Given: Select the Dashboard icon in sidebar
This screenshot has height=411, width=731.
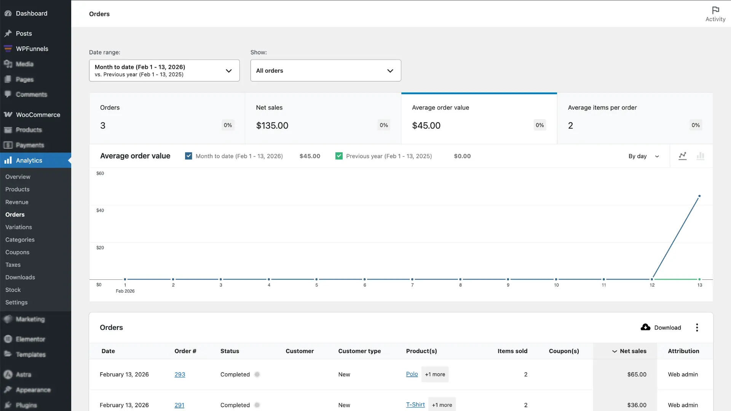Looking at the screenshot, I should (x=8, y=13).
